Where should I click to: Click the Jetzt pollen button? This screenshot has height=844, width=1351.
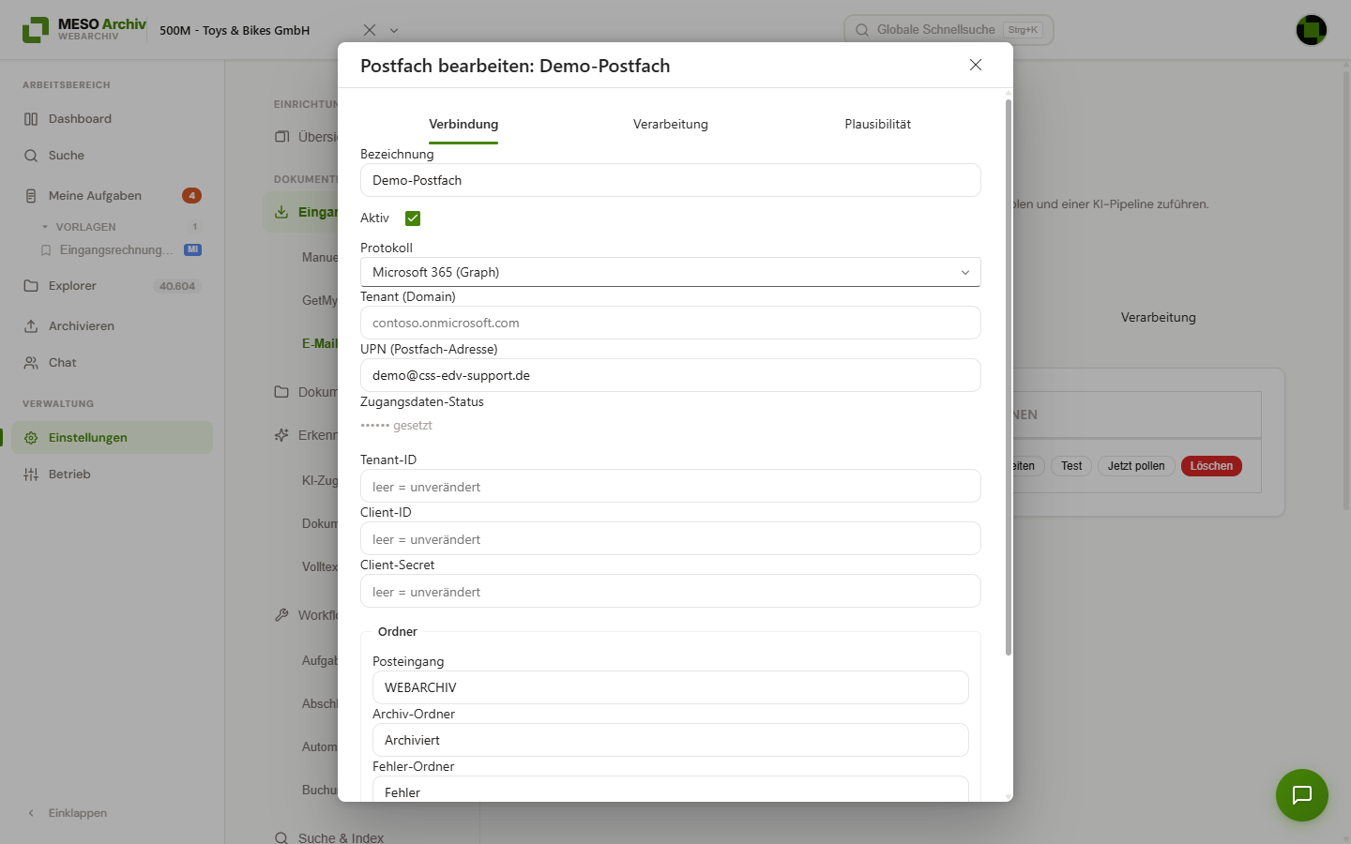1136,466
